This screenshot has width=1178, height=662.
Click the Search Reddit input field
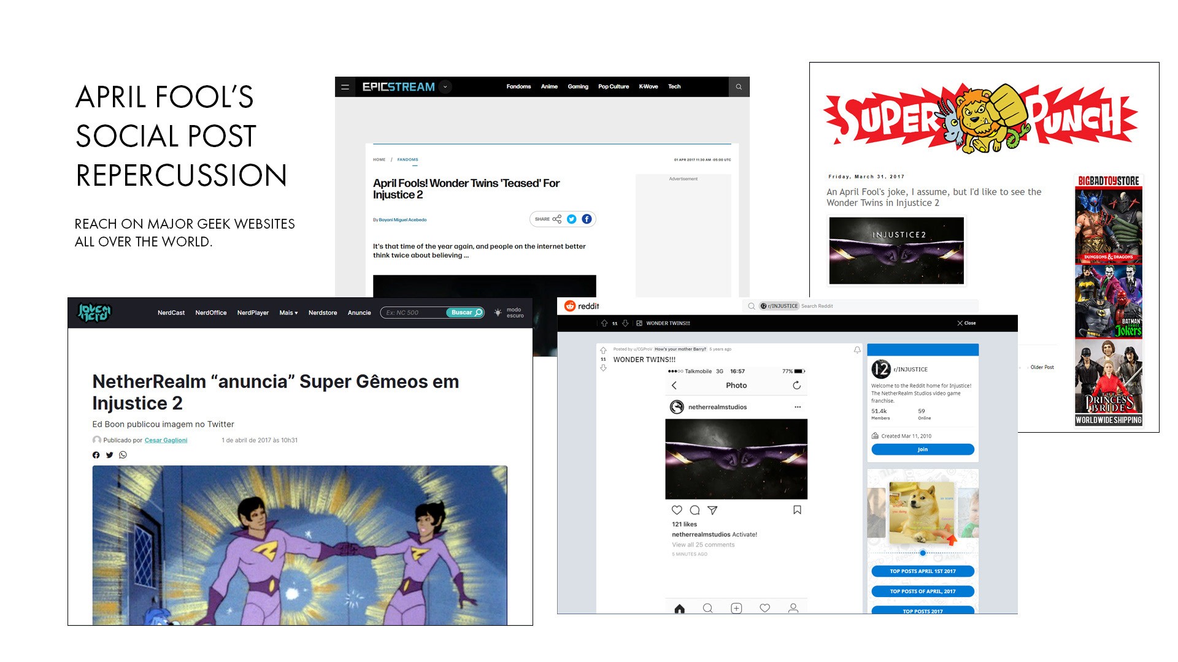816,306
